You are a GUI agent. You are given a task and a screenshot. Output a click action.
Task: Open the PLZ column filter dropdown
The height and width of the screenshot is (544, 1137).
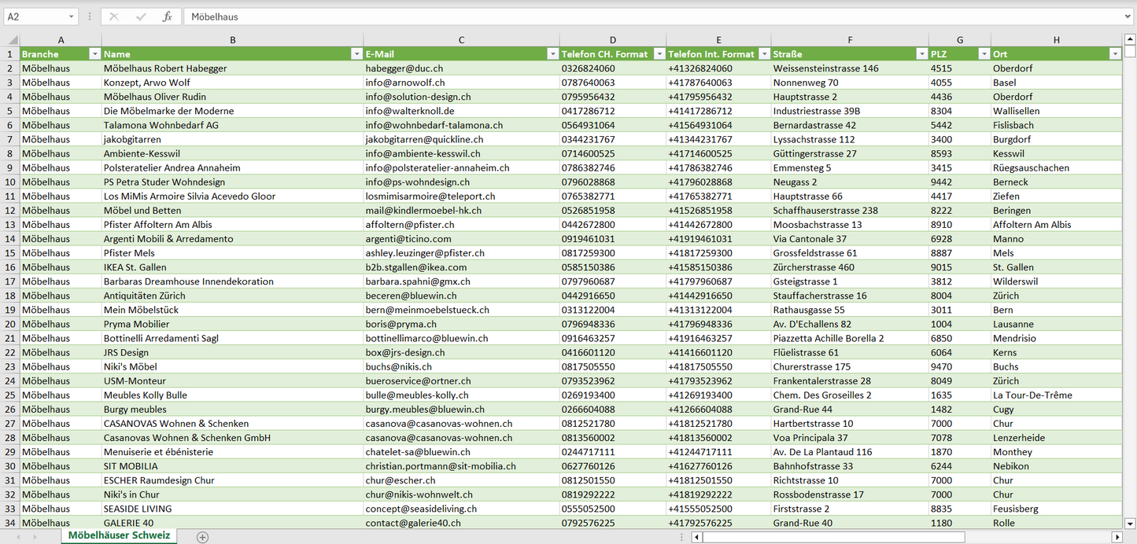(983, 54)
